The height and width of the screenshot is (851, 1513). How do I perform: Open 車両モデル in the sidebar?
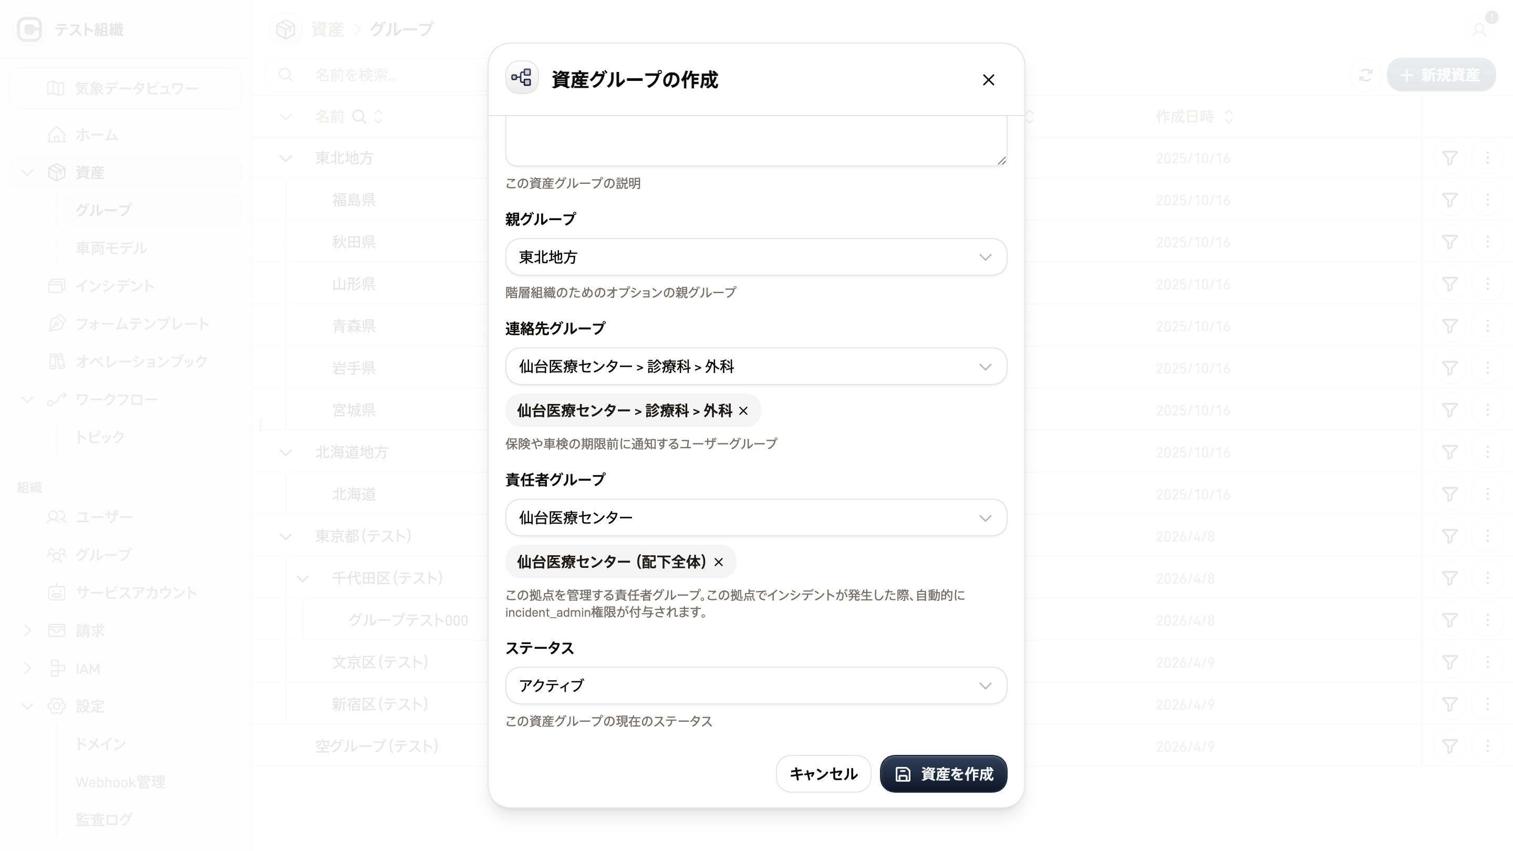coord(111,248)
